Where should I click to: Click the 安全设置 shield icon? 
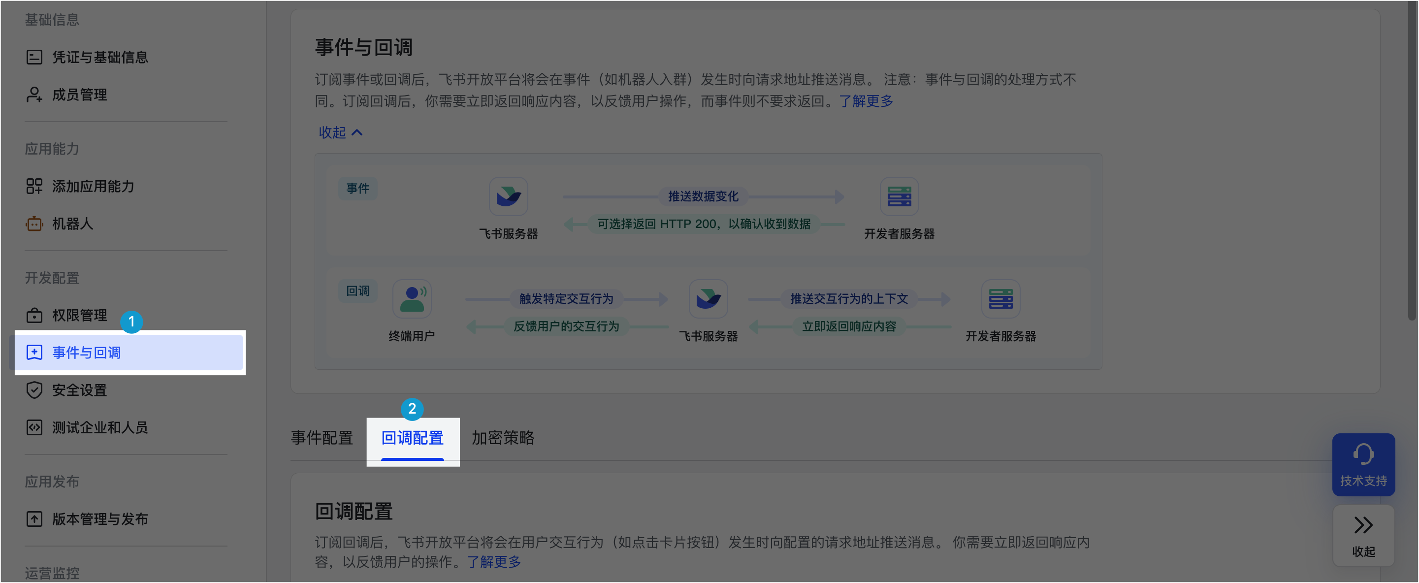point(34,390)
